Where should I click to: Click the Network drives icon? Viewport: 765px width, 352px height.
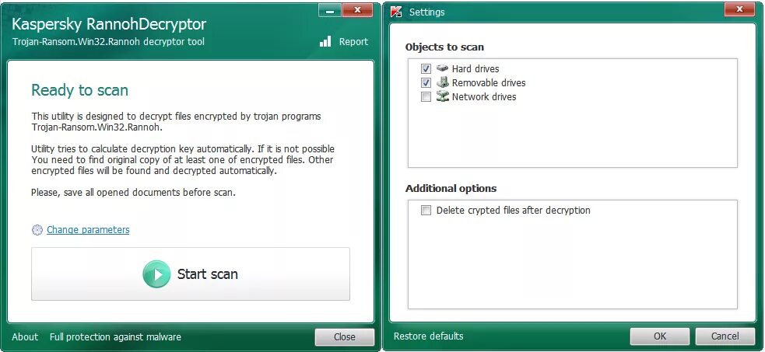[x=442, y=96]
